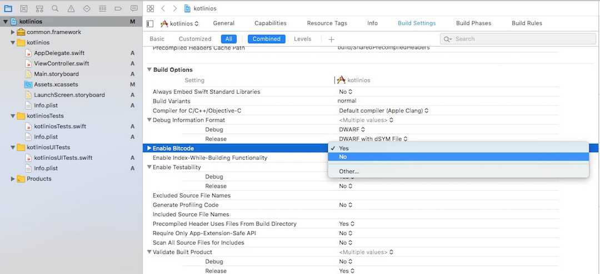Collapse the Debug Information Format setting

(x=149, y=120)
